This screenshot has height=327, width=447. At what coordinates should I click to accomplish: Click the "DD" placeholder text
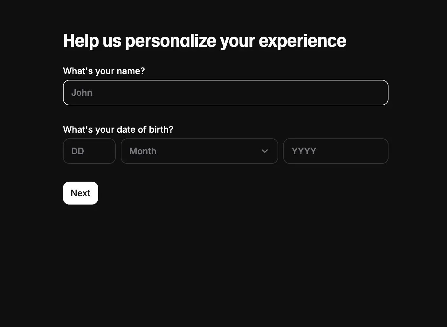(78, 151)
